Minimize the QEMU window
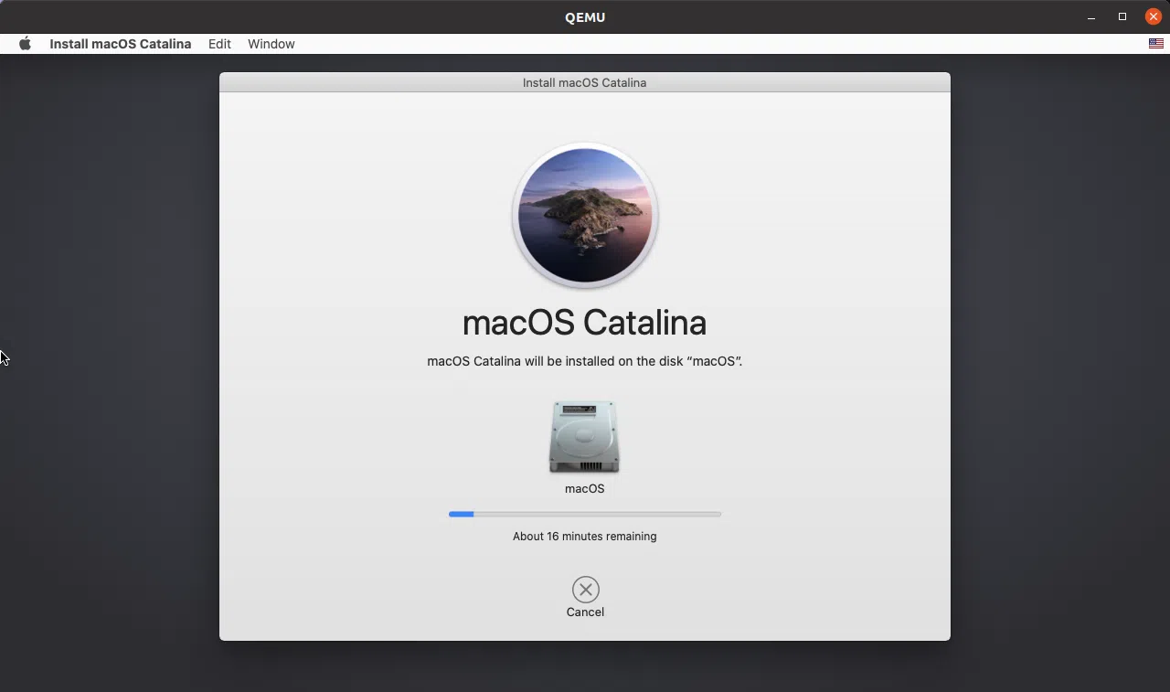This screenshot has height=692, width=1170. click(x=1091, y=17)
